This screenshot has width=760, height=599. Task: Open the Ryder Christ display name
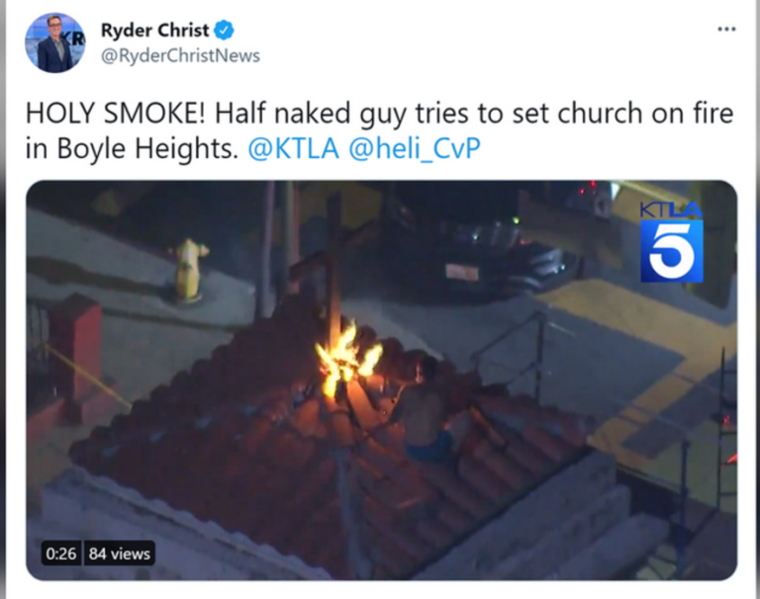[155, 31]
